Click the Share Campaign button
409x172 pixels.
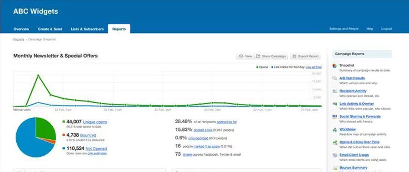point(271,56)
